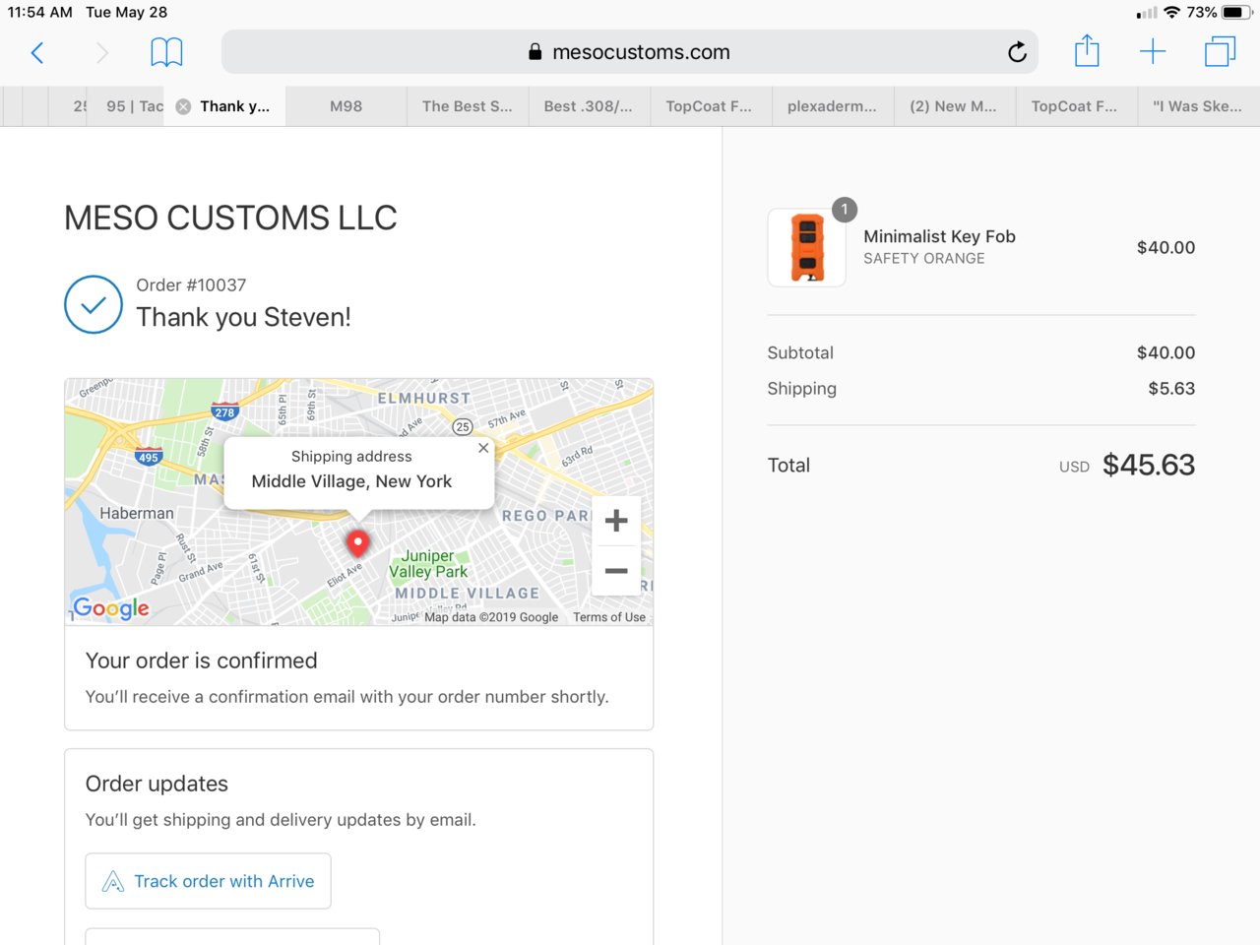Click the MESO CUSTOMS LLC store name
Screen dimensions: 1260x945
230,218
